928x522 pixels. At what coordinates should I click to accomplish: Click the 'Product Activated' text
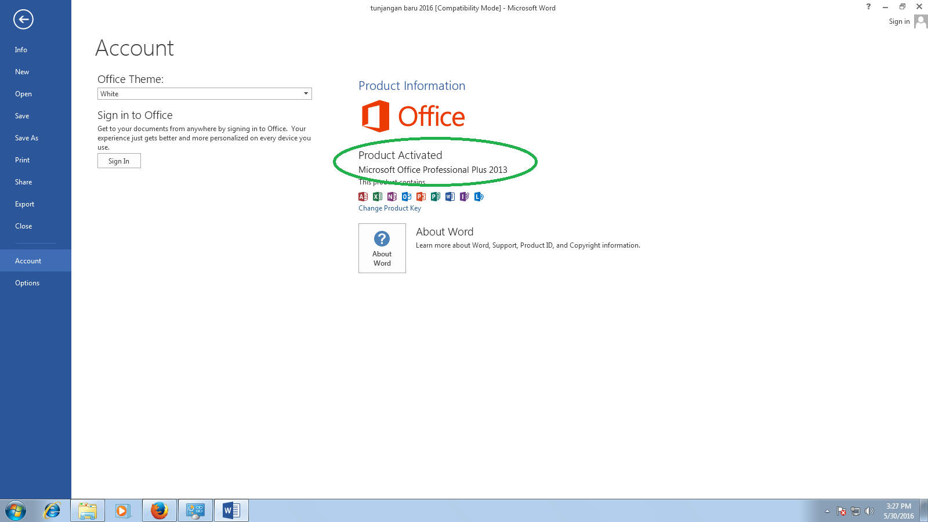[400, 155]
